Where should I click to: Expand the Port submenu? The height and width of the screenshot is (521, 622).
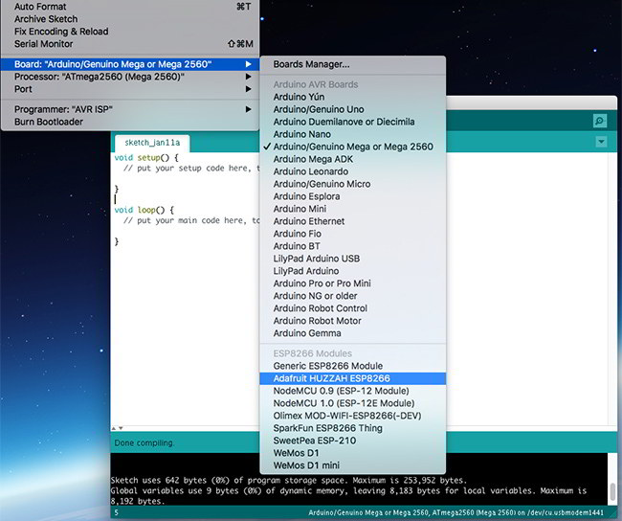pos(130,89)
